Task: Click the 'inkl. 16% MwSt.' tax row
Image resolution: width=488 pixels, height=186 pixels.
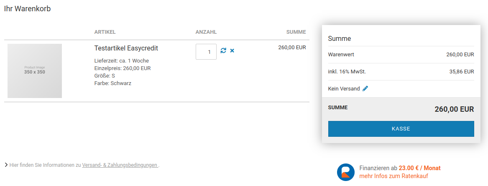Action: pos(401,72)
